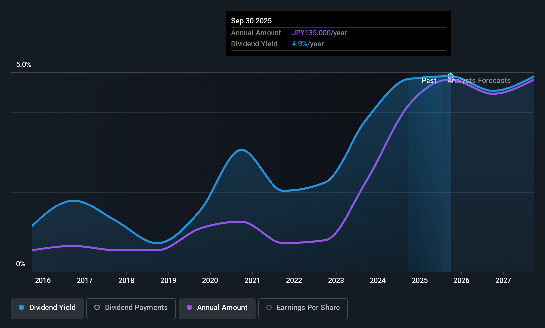Viewport: 545px width, 328px height.
Task: Toggle the Dividend Yield series
Action: (47, 309)
